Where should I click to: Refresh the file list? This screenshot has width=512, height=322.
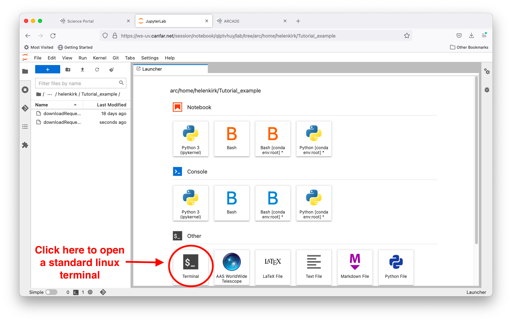click(x=97, y=70)
